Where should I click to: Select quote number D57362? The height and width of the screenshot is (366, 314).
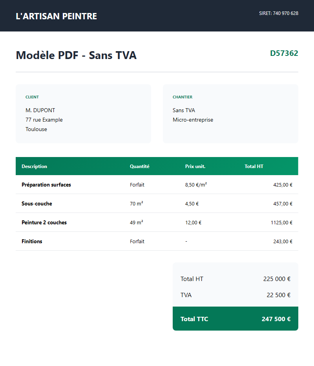(284, 53)
